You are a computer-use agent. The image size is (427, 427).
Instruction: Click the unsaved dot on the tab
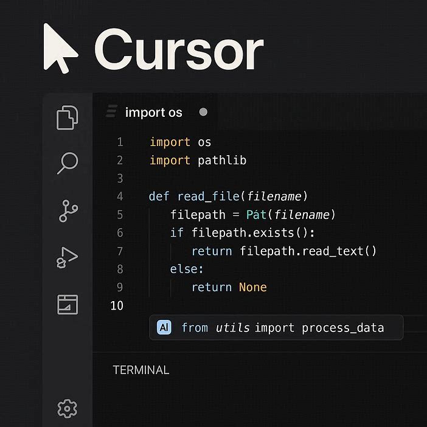[203, 112]
